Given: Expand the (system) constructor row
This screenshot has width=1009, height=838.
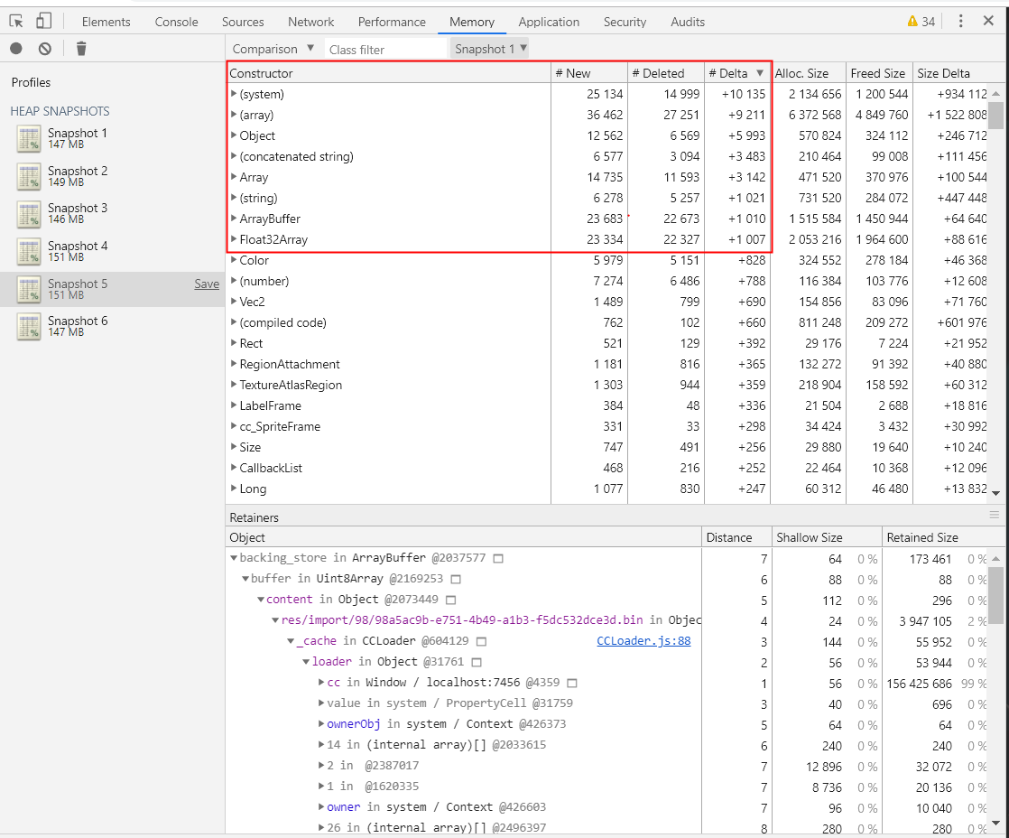Looking at the screenshot, I should [x=235, y=94].
